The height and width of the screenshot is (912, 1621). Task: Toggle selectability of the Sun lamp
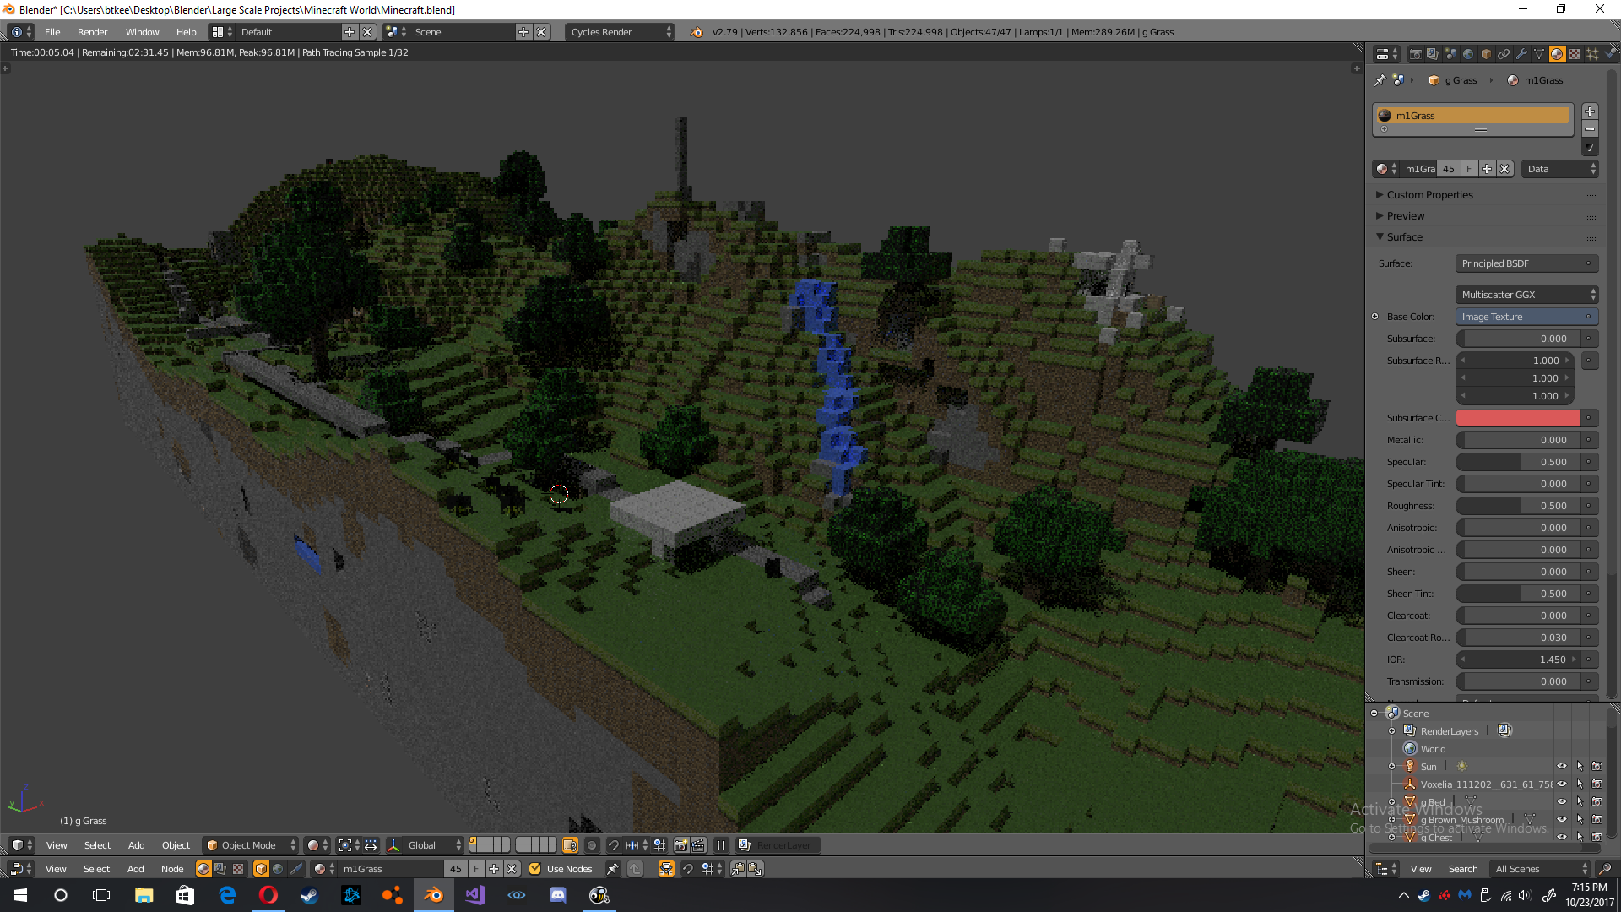pos(1580,767)
